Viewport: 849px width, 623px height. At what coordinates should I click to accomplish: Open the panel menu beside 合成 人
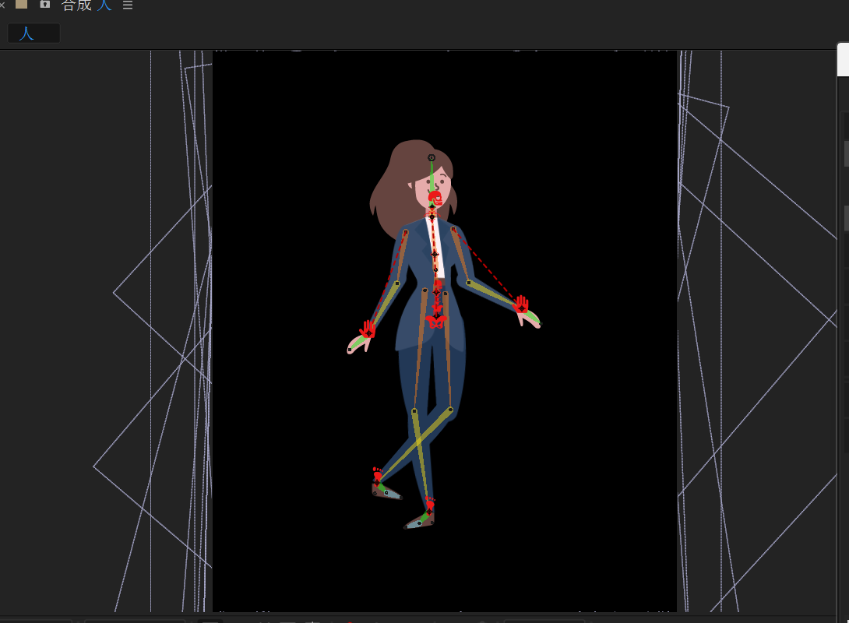point(128,5)
